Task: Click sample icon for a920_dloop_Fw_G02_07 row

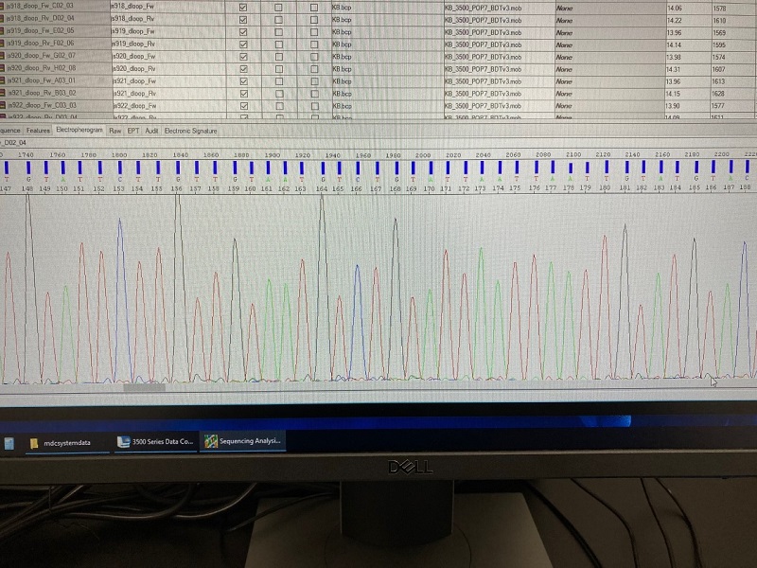Action: click(x=4, y=56)
